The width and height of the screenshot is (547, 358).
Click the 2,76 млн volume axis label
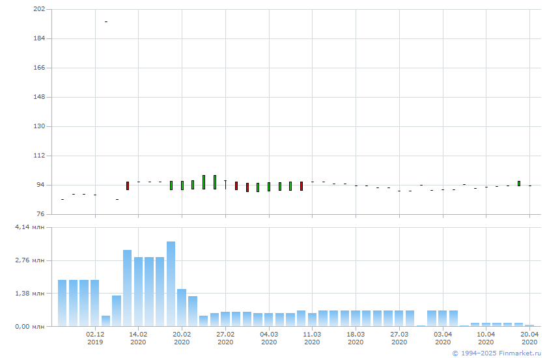[30, 260]
